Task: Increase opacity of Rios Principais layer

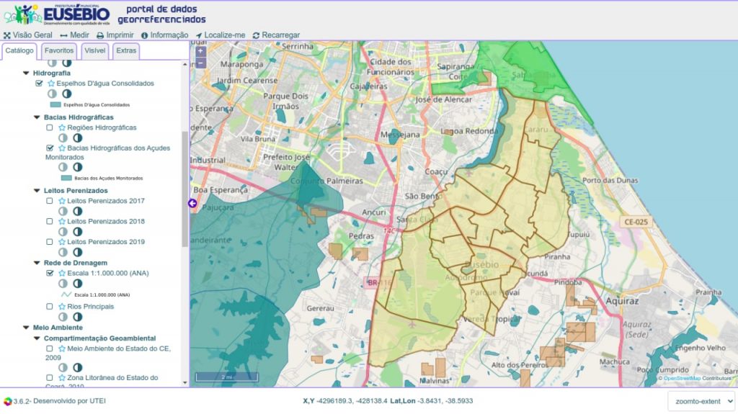Action: (78, 317)
